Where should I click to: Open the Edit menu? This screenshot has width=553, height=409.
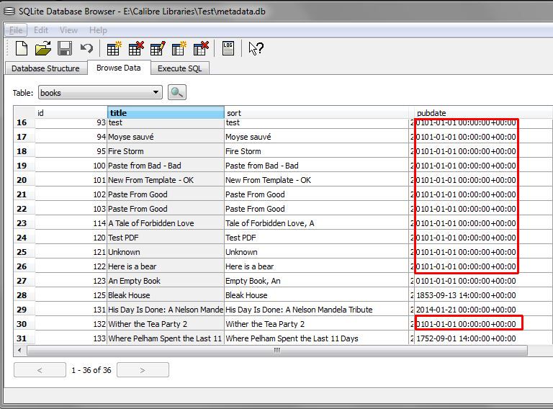click(x=41, y=30)
